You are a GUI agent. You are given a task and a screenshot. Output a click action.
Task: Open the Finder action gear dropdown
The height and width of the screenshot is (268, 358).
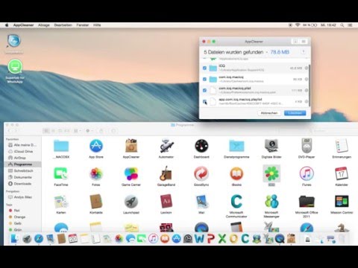click(89, 131)
